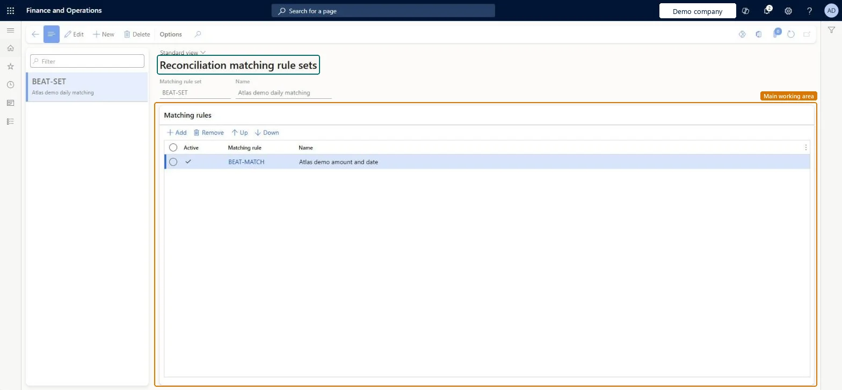Open the app launcher waffle menu
Image resolution: width=842 pixels, height=390 pixels.
(x=10, y=11)
